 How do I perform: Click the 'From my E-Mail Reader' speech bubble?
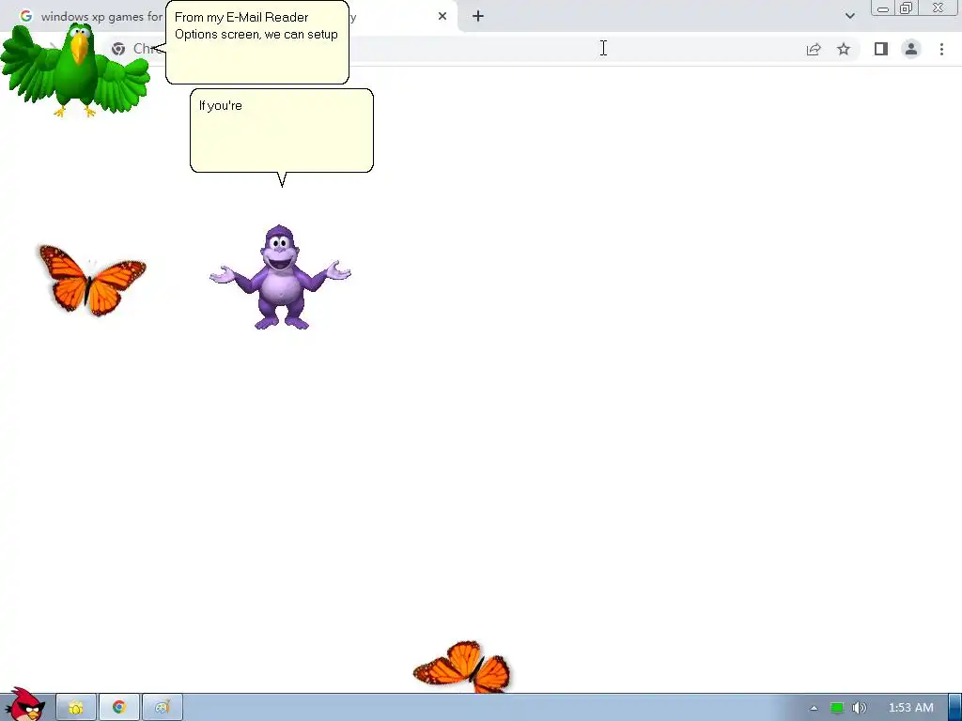257,42
